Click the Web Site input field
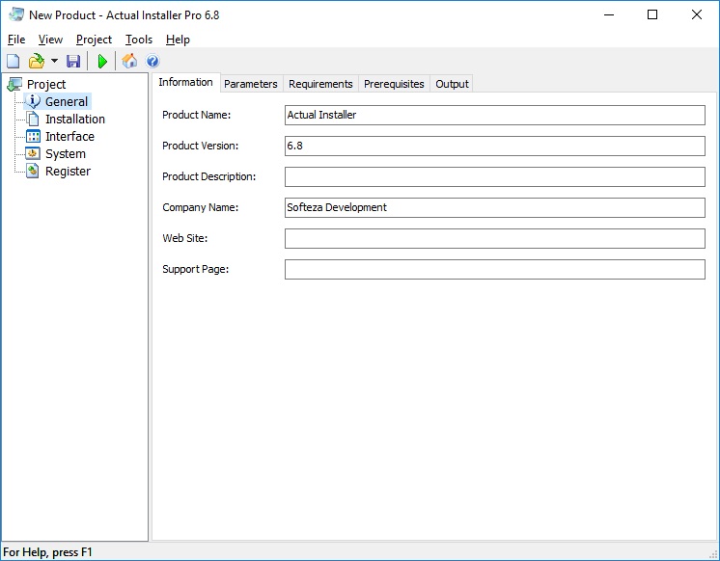 494,238
